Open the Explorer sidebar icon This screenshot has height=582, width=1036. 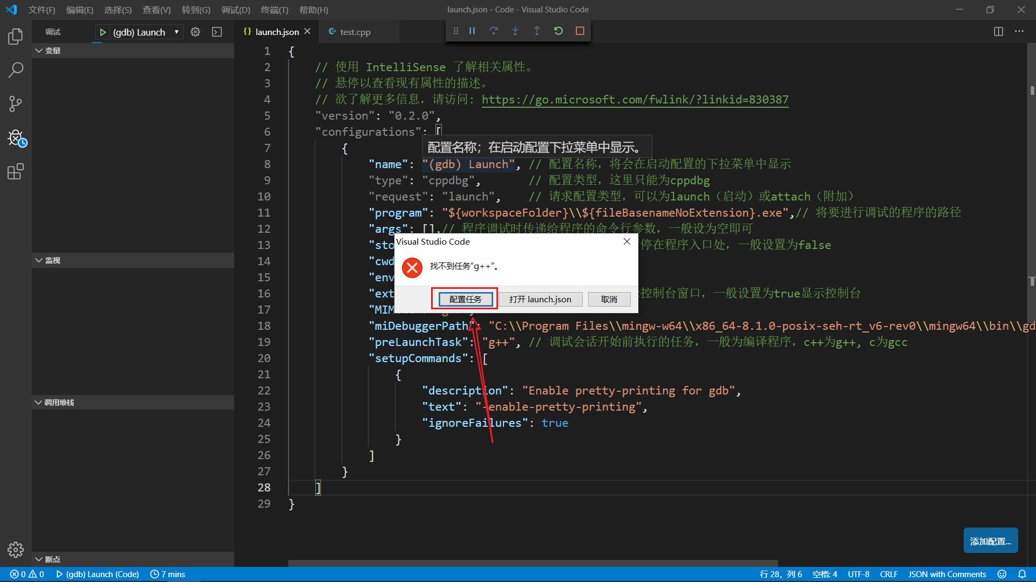(16, 36)
